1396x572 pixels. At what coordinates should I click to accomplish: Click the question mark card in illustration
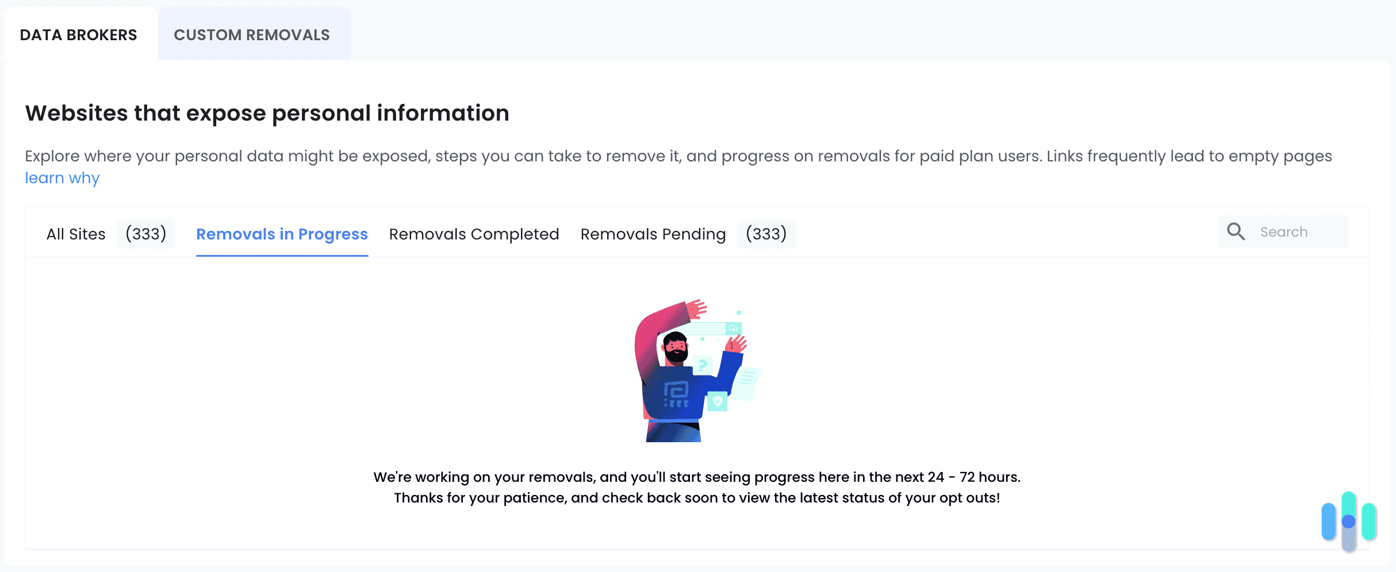(x=703, y=364)
